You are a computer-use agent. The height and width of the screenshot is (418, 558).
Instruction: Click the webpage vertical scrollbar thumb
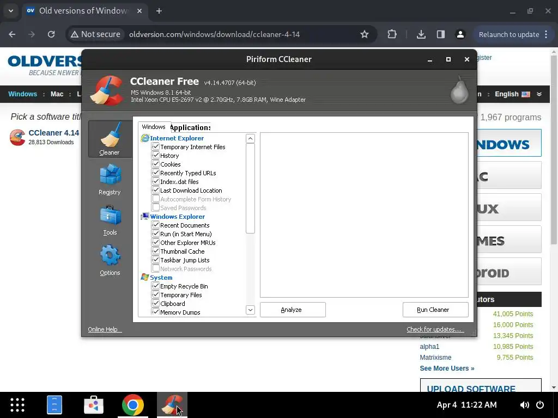[554, 150]
